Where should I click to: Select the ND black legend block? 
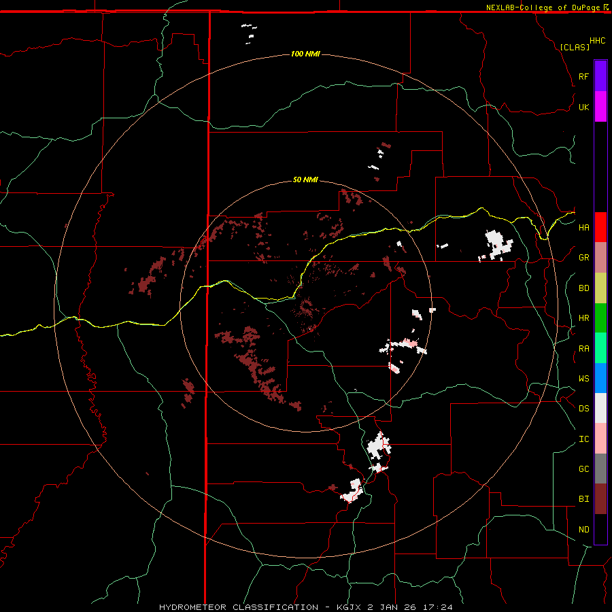click(x=600, y=529)
